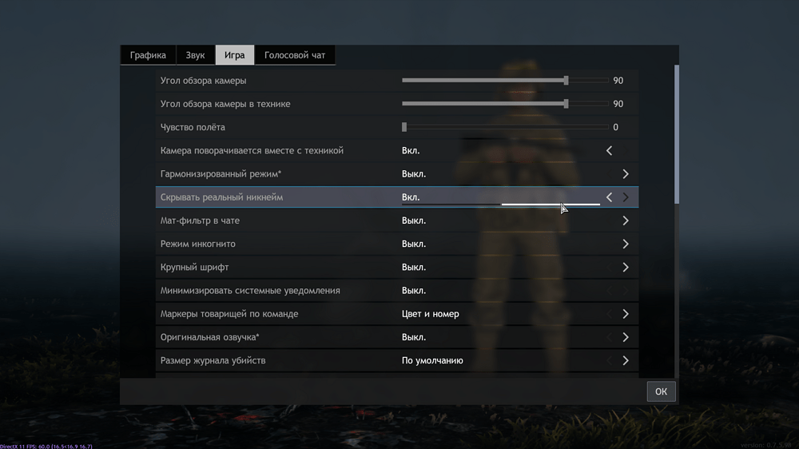Viewport: 799px width, 449px height.
Task: Confirm settings with the ОК button
Action: [x=661, y=391]
